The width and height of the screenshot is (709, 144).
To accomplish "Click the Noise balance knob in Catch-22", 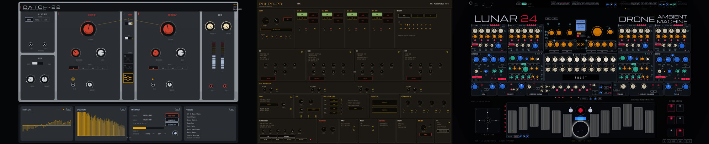I will [45, 79].
